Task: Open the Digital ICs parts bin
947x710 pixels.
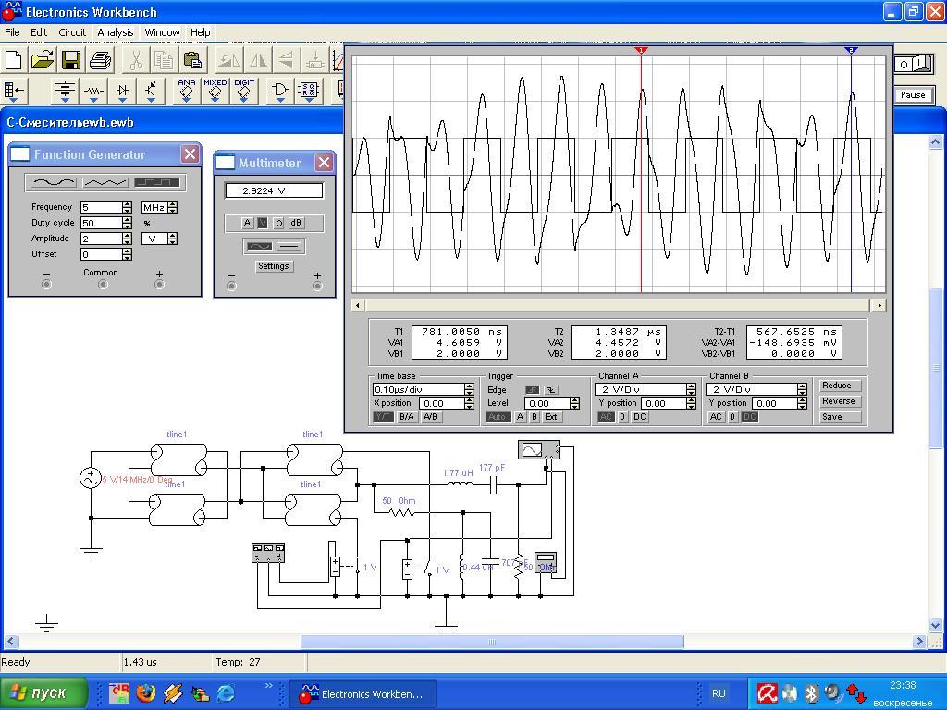Action: [x=244, y=91]
